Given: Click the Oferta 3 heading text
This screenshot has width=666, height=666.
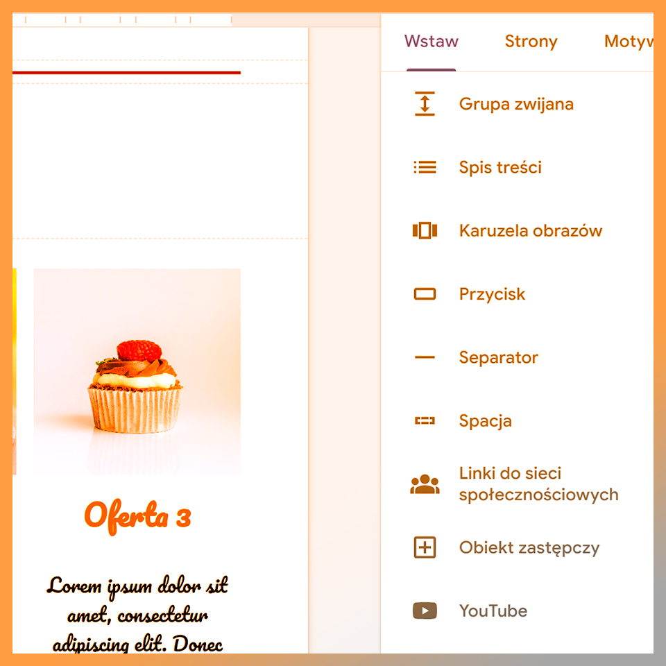Looking at the screenshot, I should (x=137, y=516).
